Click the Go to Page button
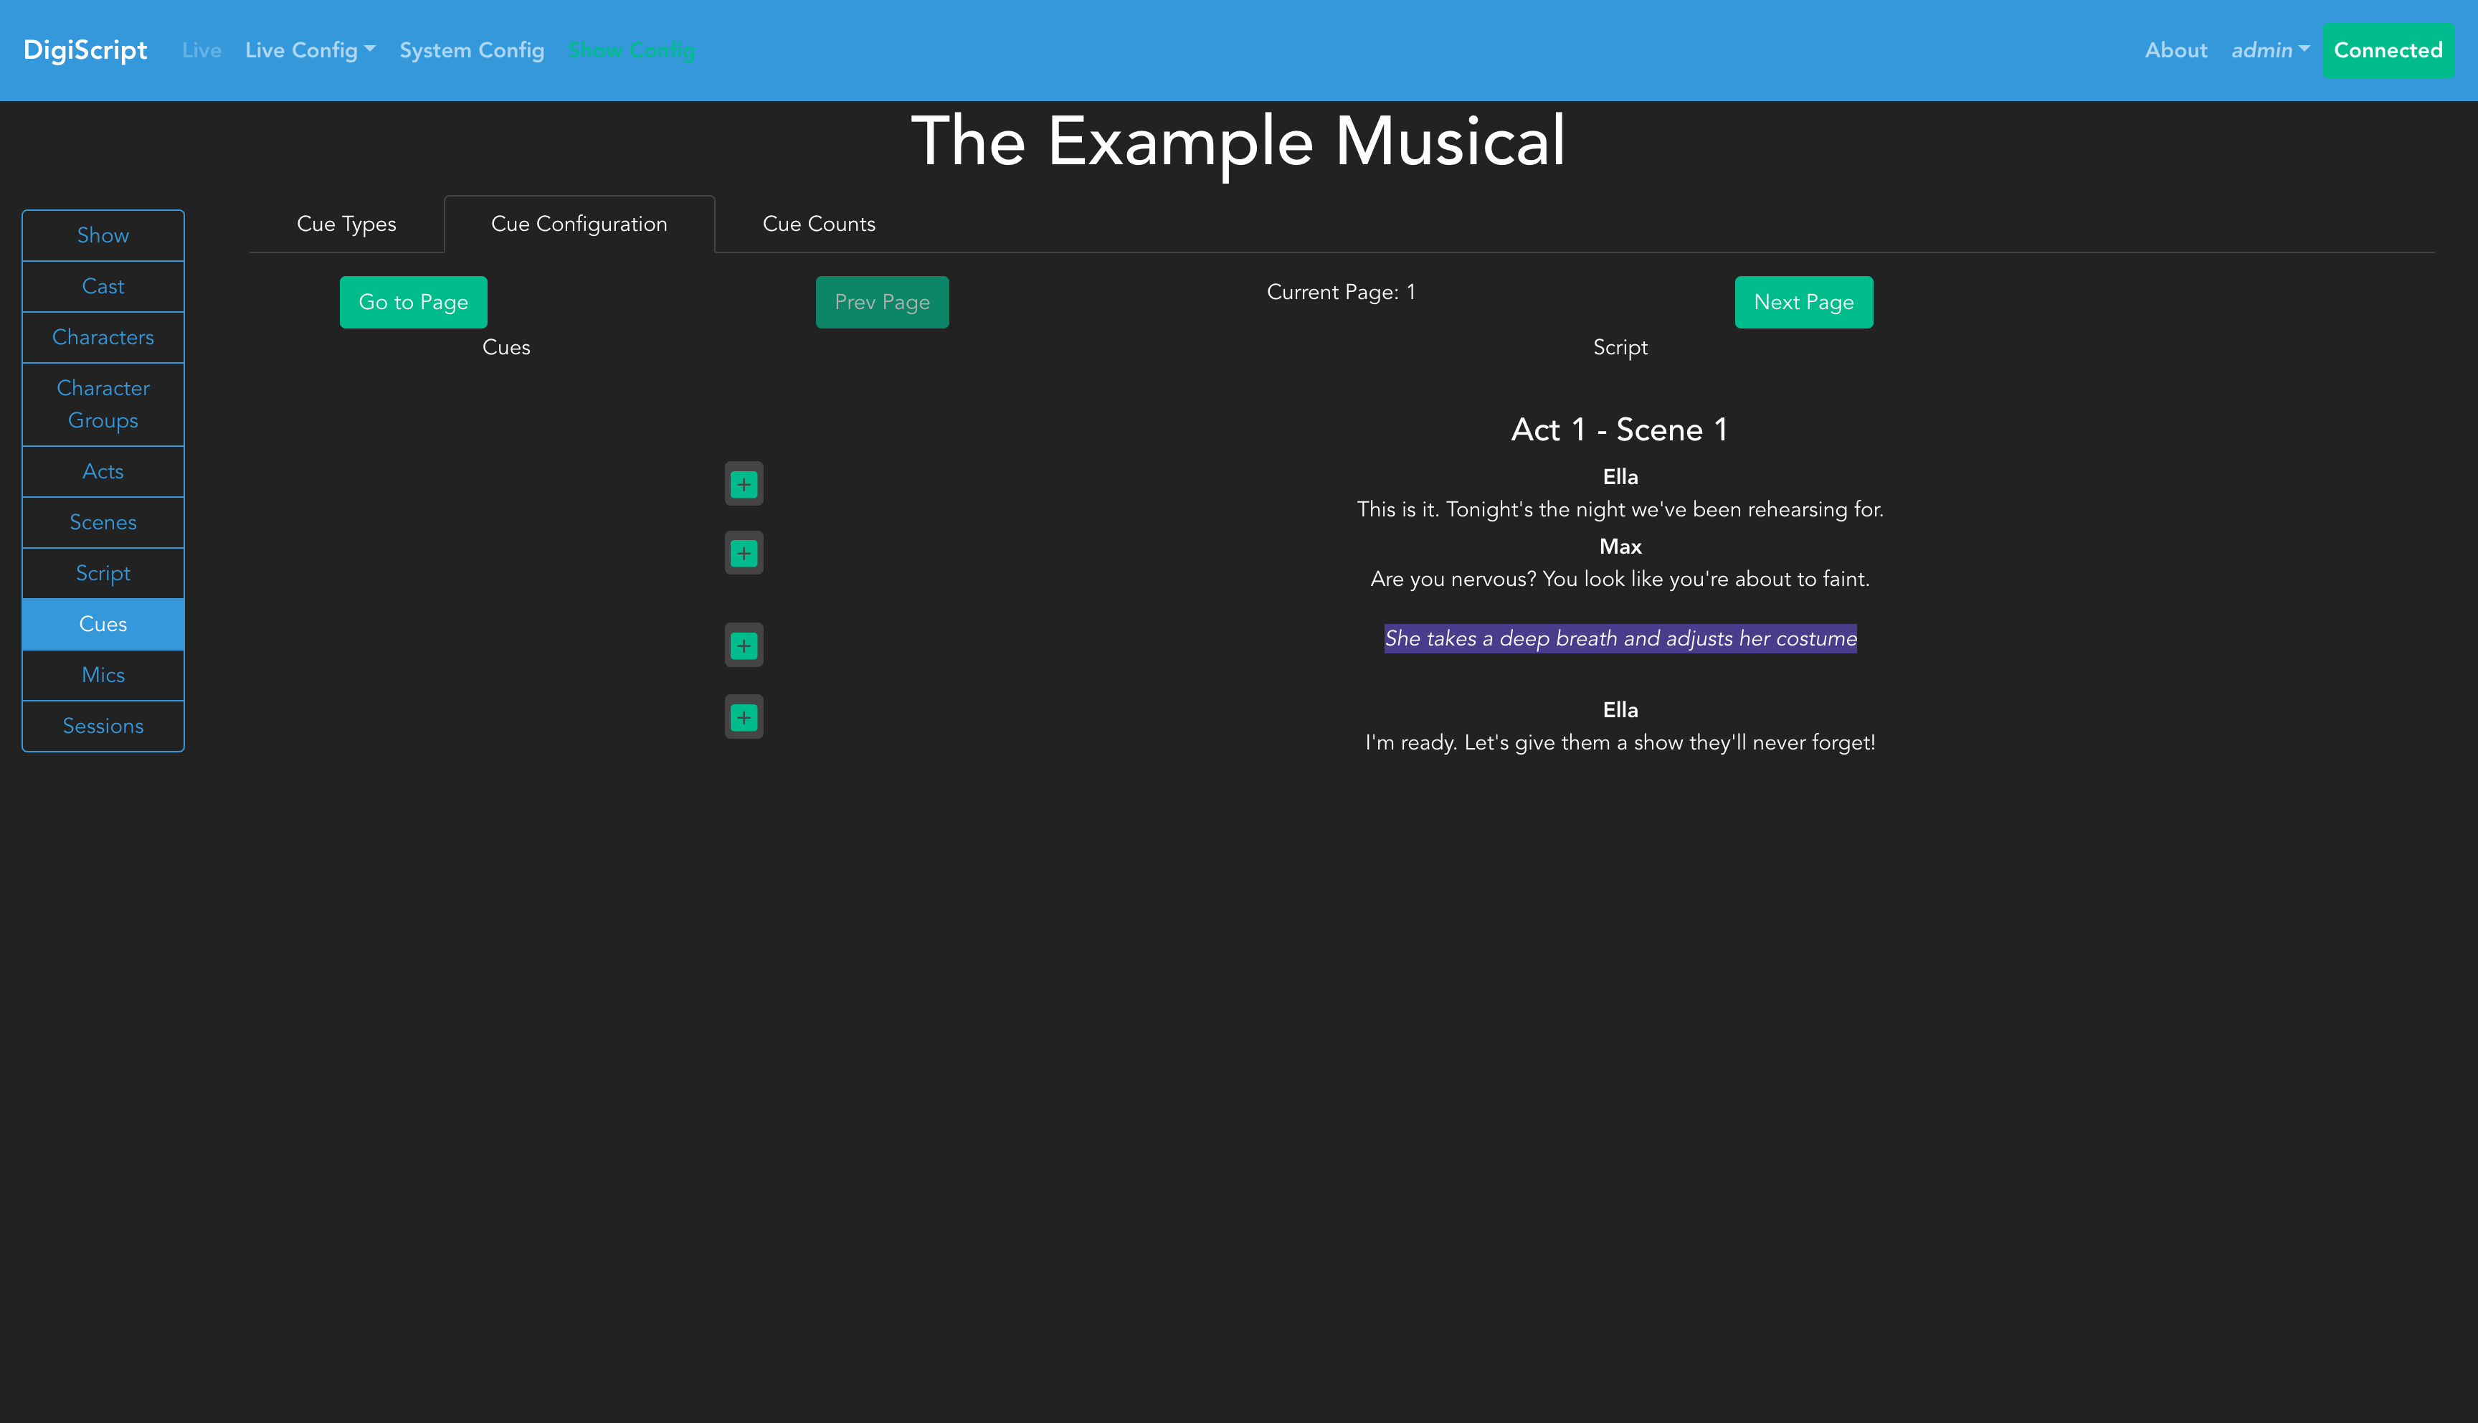Image resolution: width=2478 pixels, height=1423 pixels. [412, 302]
